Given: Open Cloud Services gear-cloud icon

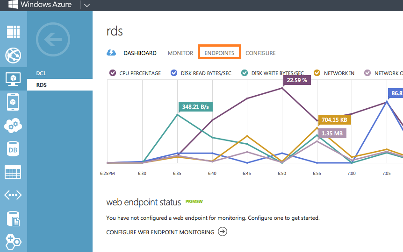Looking at the screenshot, I should tap(13, 125).
